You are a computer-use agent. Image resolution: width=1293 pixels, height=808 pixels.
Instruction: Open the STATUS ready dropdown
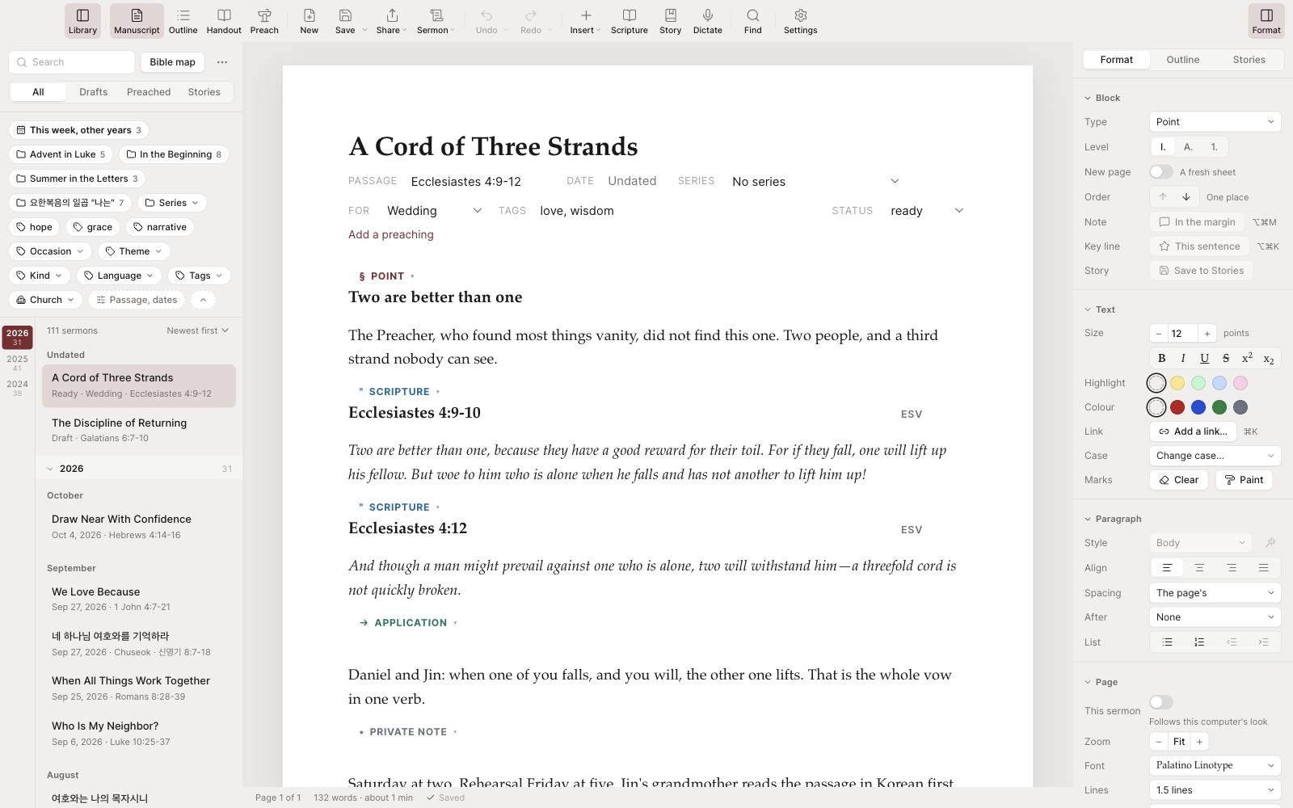(926, 211)
